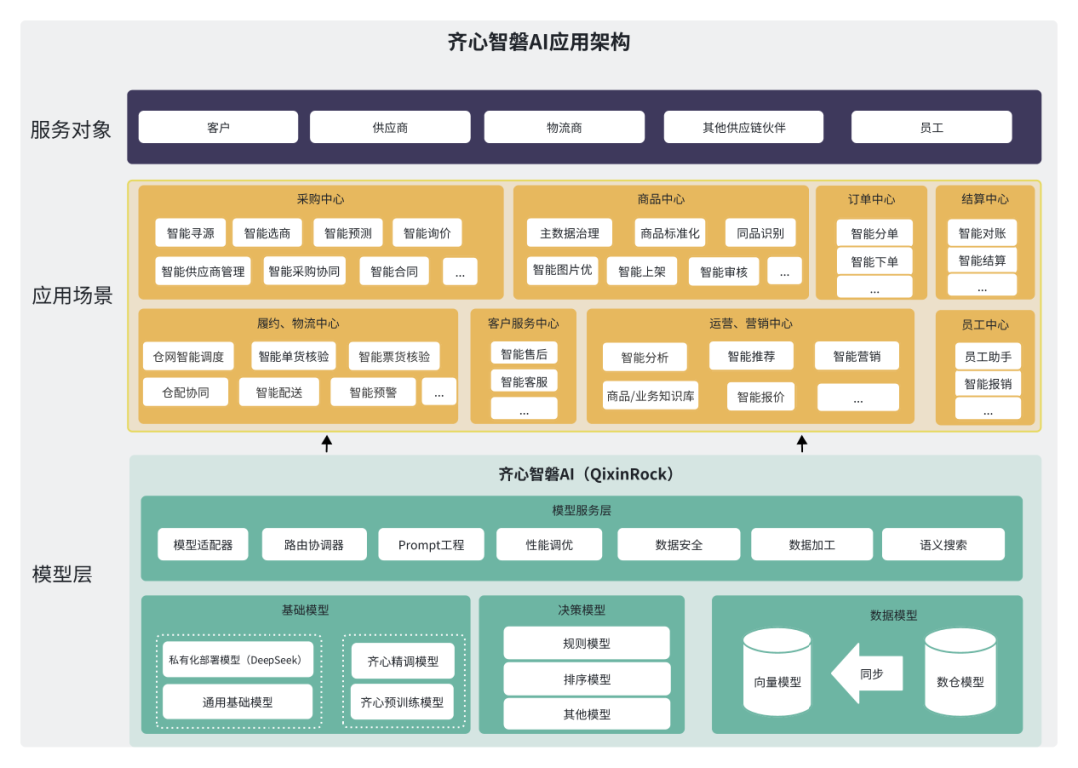Click the 规则模型 box
The height and width of the screenshot is (768, 1078).
point(587,643)
